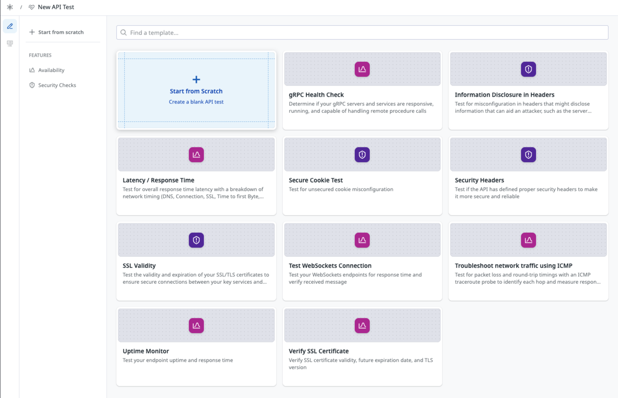Screen dimensions: 618x398
Task: Click the Create a blank API test link
Action: [196, 101]
